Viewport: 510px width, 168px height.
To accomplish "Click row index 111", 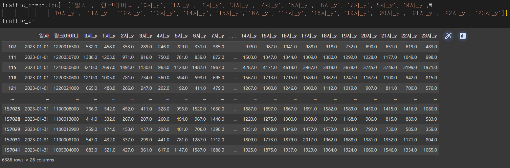I will 12,57.
